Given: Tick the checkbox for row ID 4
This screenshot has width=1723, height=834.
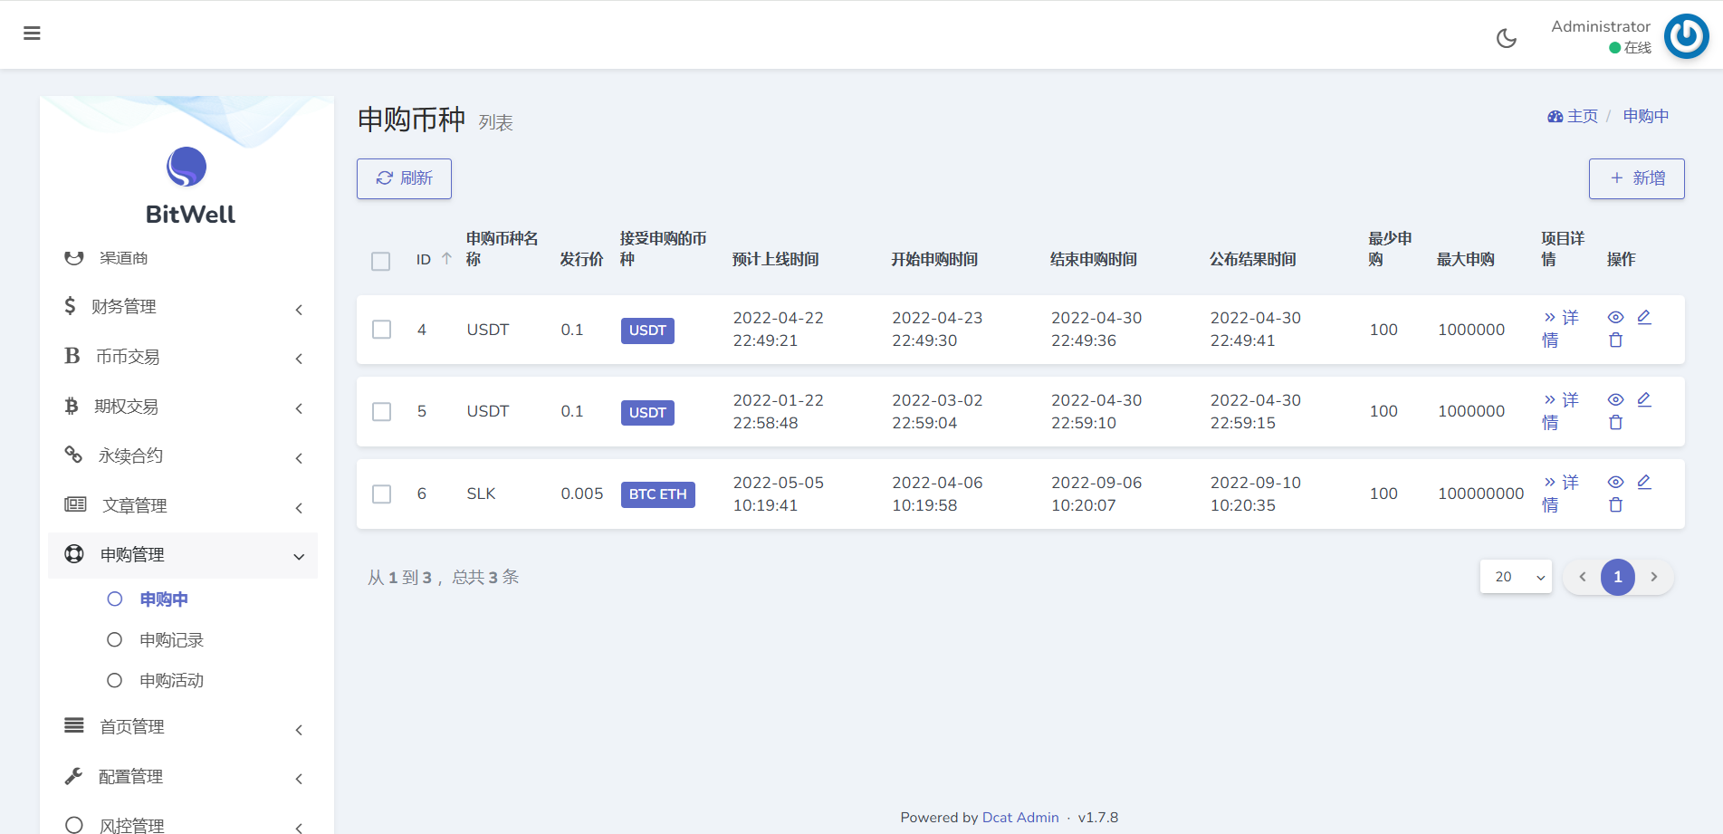Looking at the screenshot, I should 382,330.
